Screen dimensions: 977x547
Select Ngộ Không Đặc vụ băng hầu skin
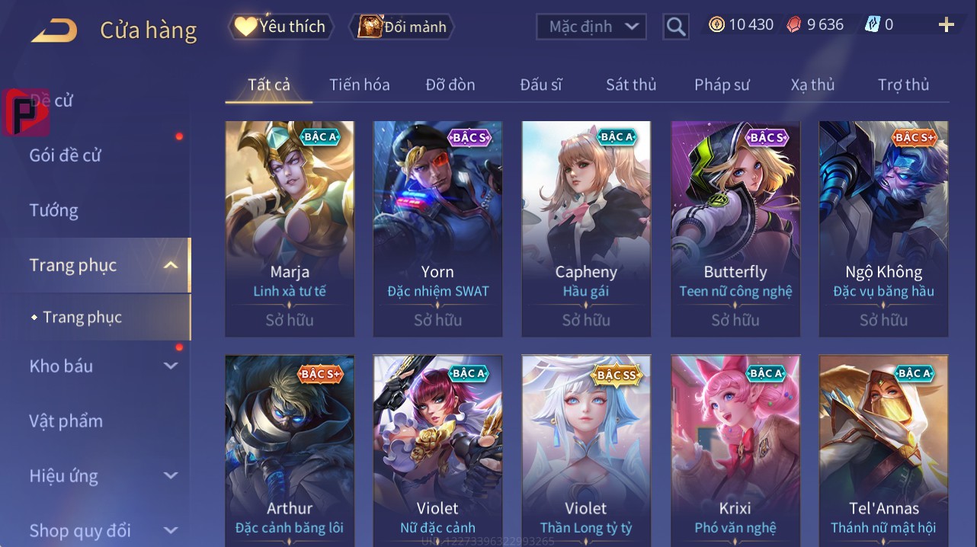coord(883,229)
